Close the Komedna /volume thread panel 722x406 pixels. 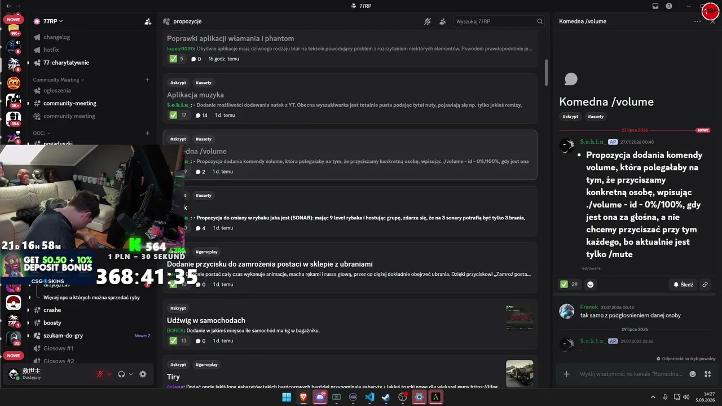coord(712,21)
